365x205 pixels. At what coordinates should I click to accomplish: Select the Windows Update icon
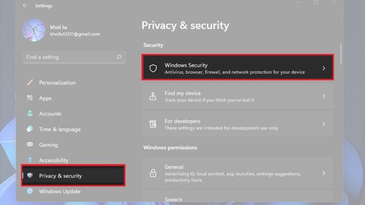[30, 191]
